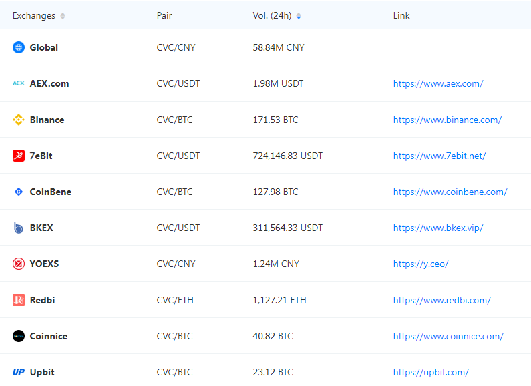This screenshot has height=386, width=531.
Task: Click the 171.53 BTC volume value
Action: (275, 120)
